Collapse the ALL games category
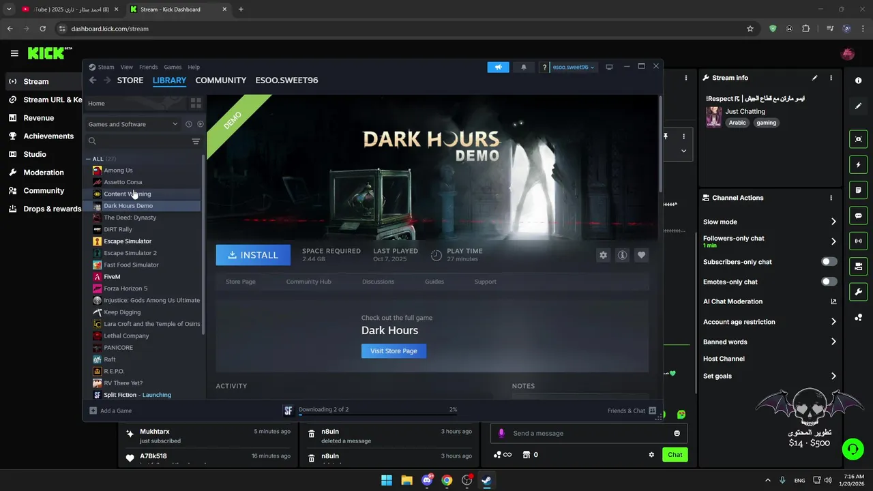 coord(89,159)
